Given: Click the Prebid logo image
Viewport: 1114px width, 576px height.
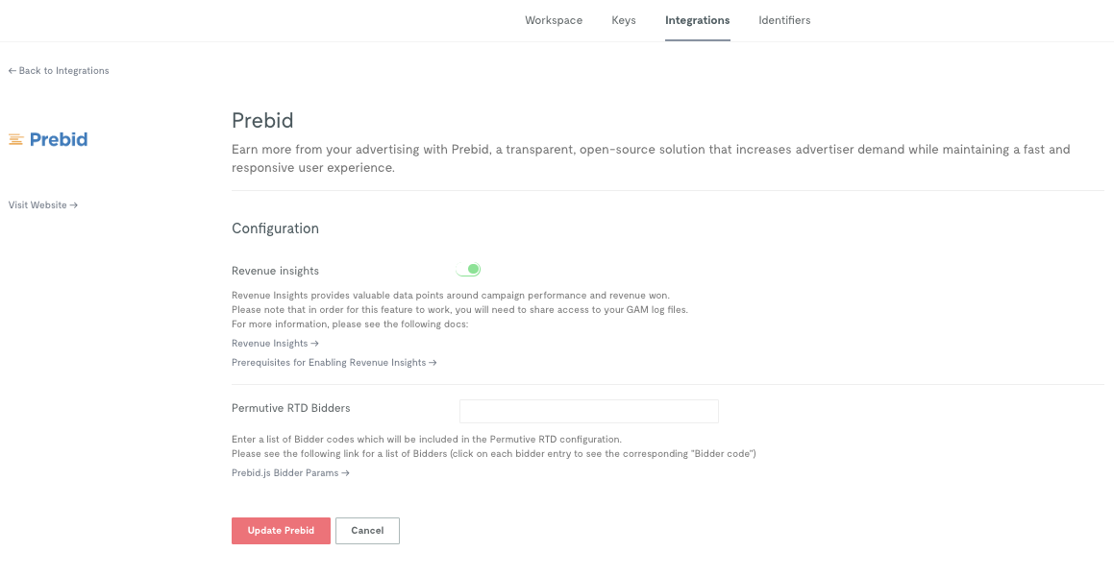Looking at the screenshot, I should [x=48, y=140].
